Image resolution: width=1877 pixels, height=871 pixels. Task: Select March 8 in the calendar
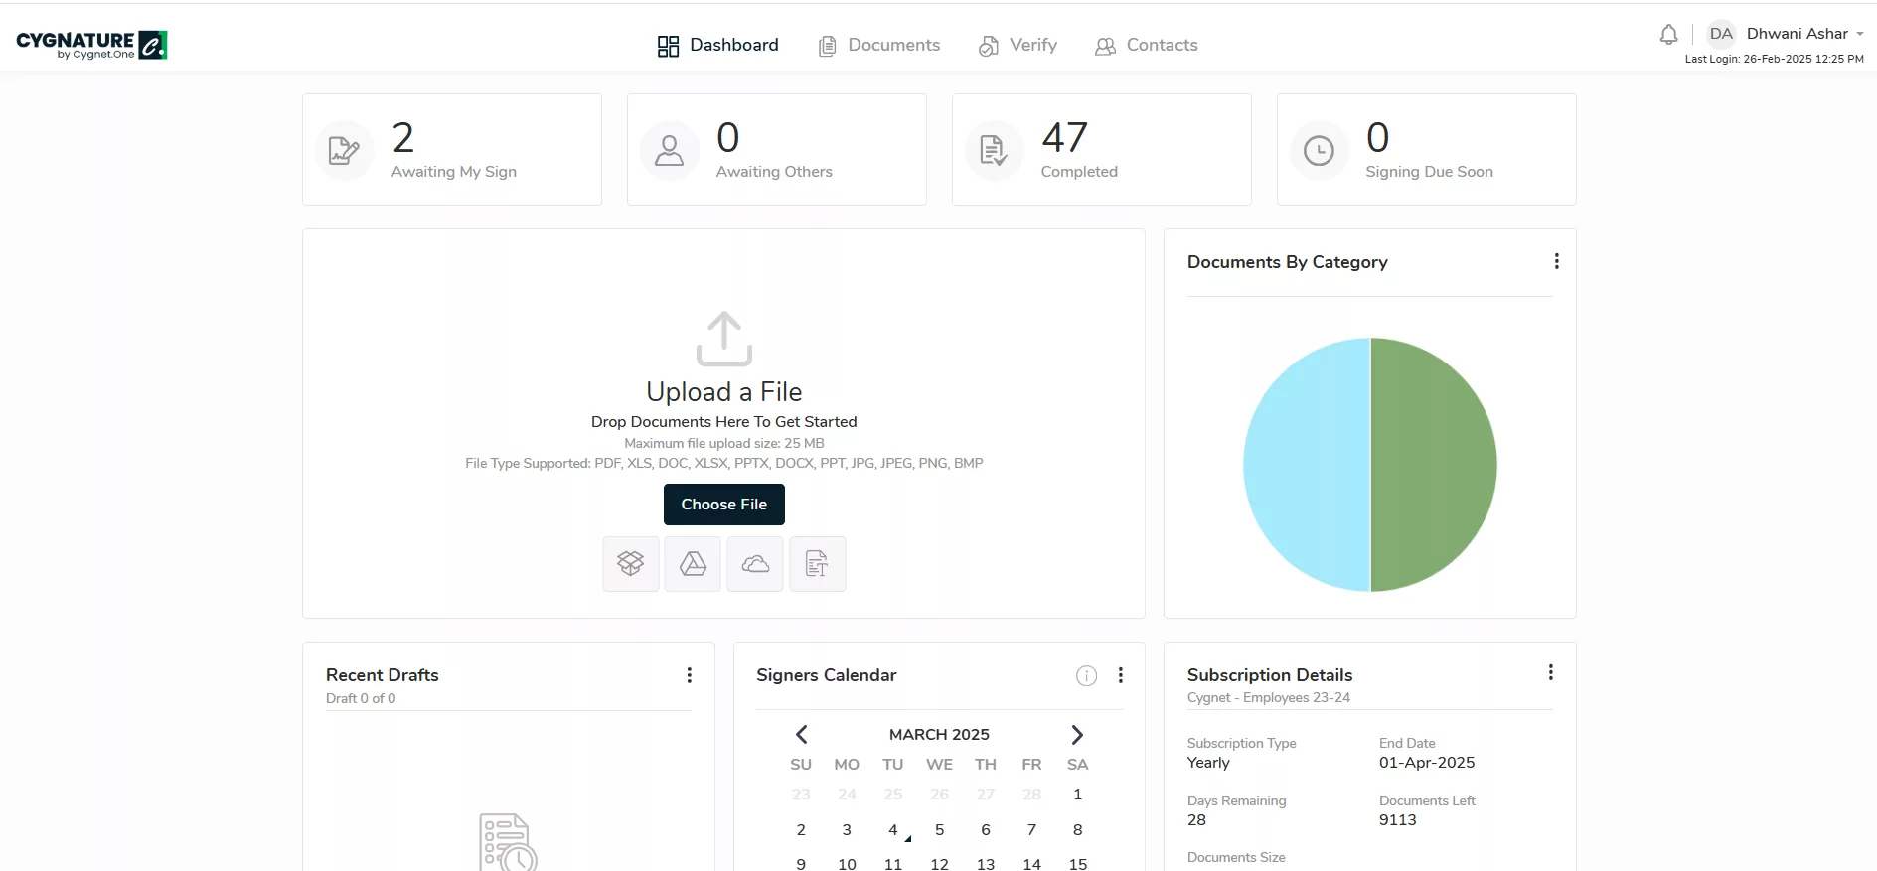(x=1077, y=830)
